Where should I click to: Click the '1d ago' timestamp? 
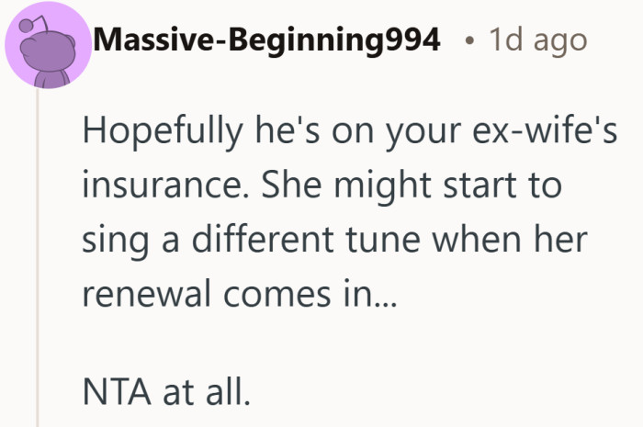tap(537, 40)
